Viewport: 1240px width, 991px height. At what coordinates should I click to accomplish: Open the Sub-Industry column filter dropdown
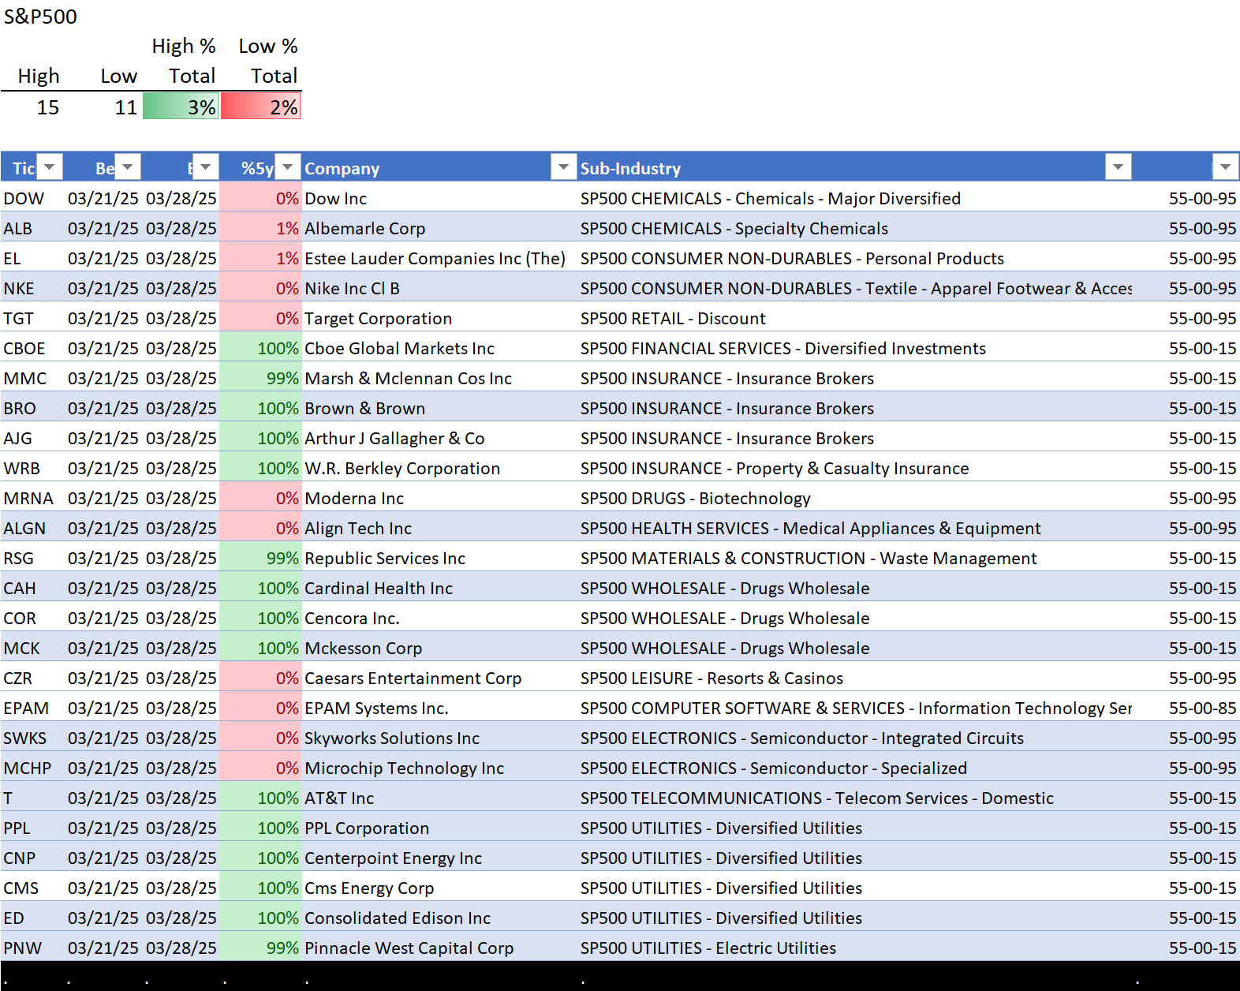pyautogui.click(x=1118, y=167)
